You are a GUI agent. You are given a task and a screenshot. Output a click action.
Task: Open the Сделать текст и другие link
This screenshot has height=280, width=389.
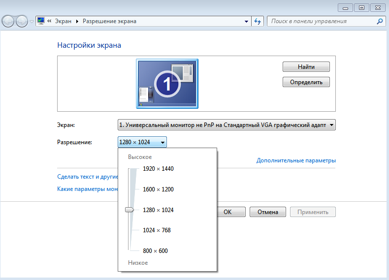click(88, 177)
